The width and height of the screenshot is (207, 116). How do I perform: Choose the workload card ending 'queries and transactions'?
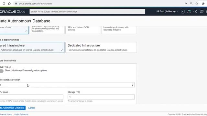coord(47,30)
